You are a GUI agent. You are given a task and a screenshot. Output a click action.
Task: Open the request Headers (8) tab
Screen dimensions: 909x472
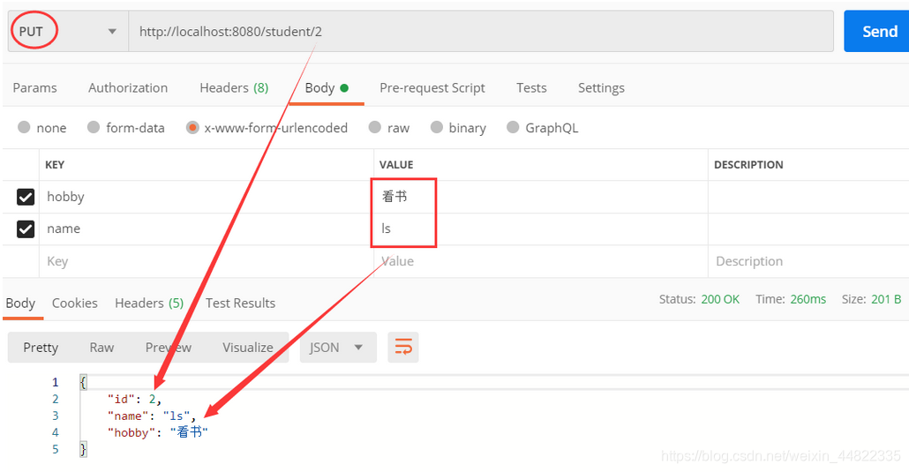click(x=234, y=87)
